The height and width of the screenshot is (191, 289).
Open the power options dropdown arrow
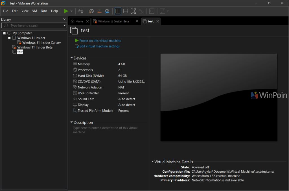tap(71, 11)
